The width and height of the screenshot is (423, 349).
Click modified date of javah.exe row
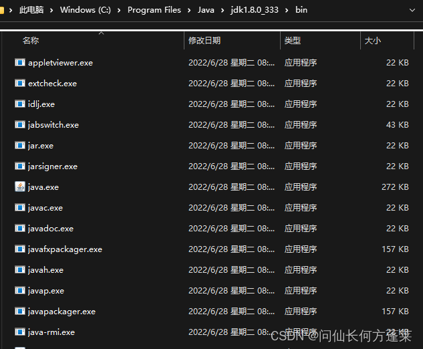(x=231, y=270)
